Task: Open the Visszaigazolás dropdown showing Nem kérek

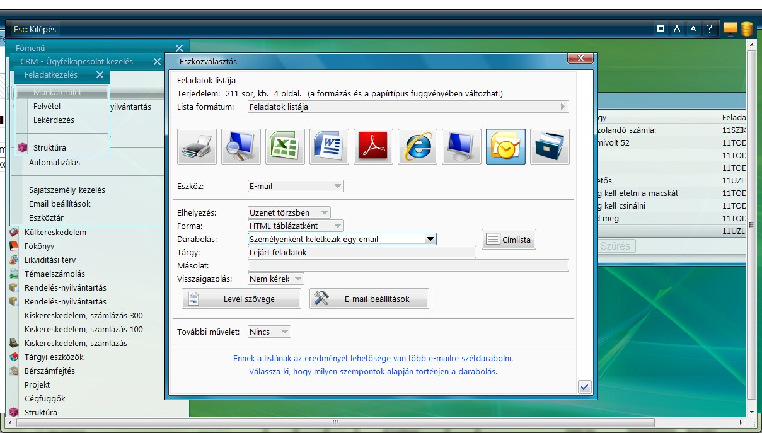Action: tap(276, 279)
